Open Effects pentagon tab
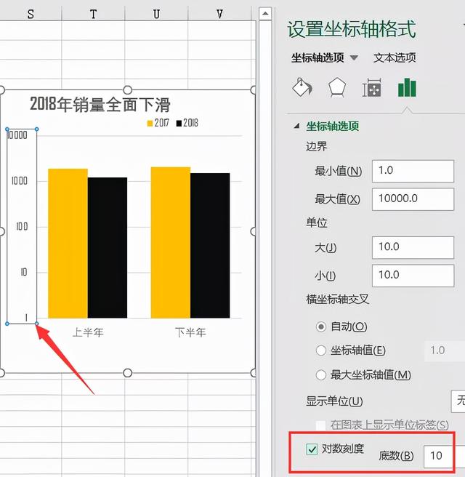Image resolution: width=465 pixels, height=477 pixels. 337,87
